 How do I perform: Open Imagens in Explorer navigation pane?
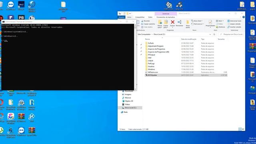[x=128, y=94]
